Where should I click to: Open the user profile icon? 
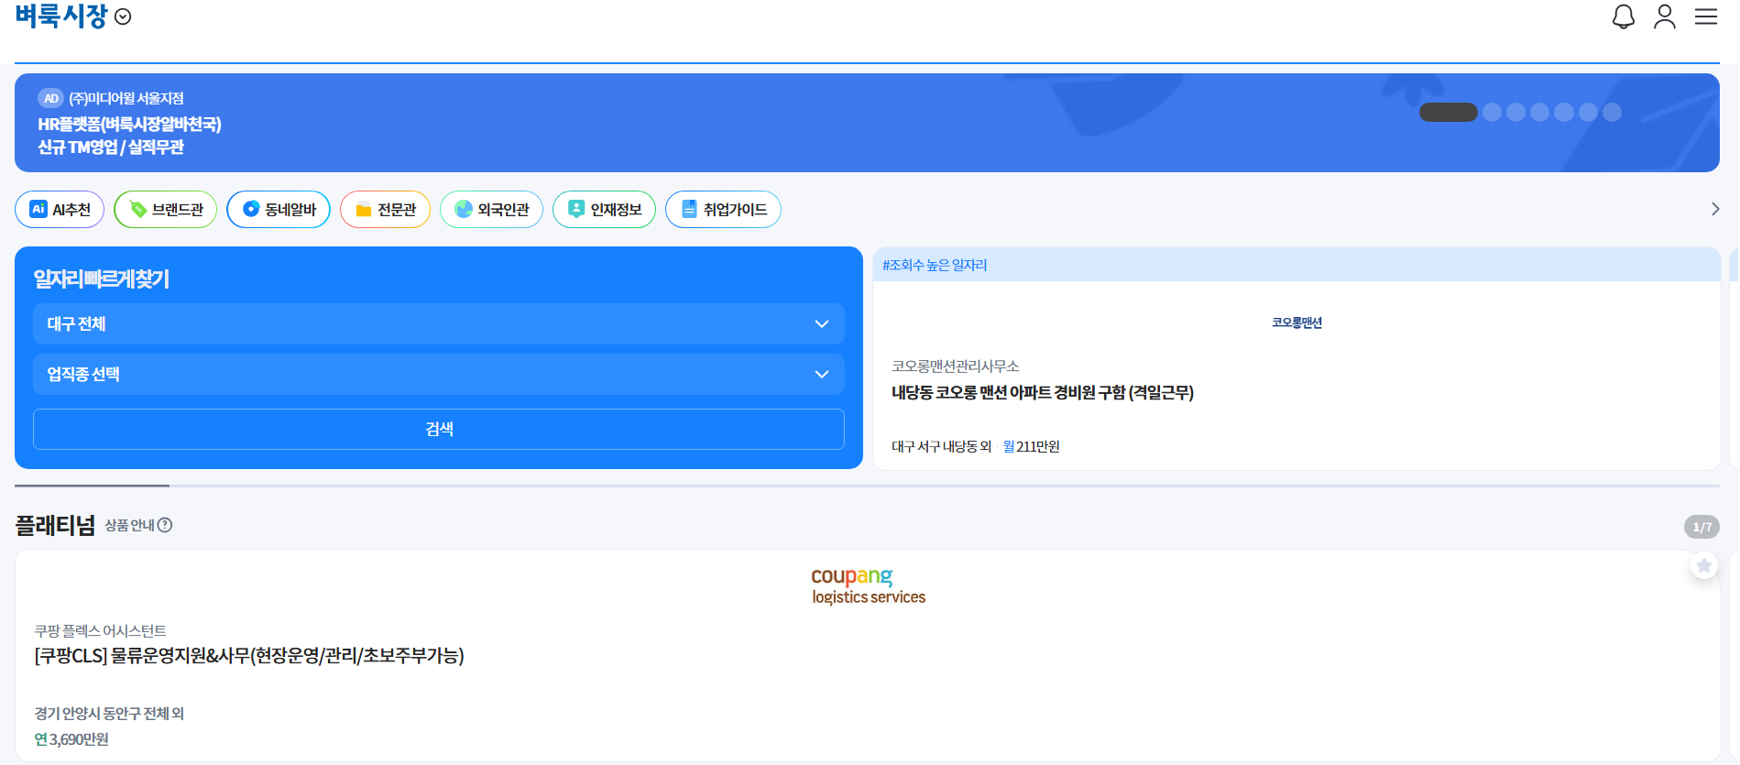coord(1664,16)
